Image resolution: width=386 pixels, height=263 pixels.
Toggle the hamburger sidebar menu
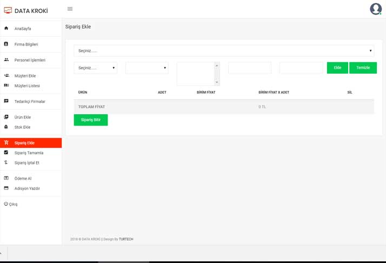(70, 9)
